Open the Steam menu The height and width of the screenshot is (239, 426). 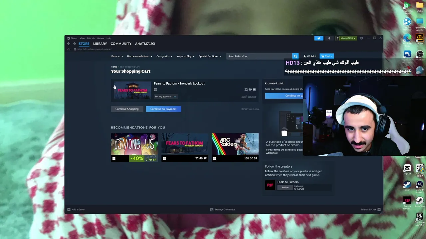click(72, 38)
